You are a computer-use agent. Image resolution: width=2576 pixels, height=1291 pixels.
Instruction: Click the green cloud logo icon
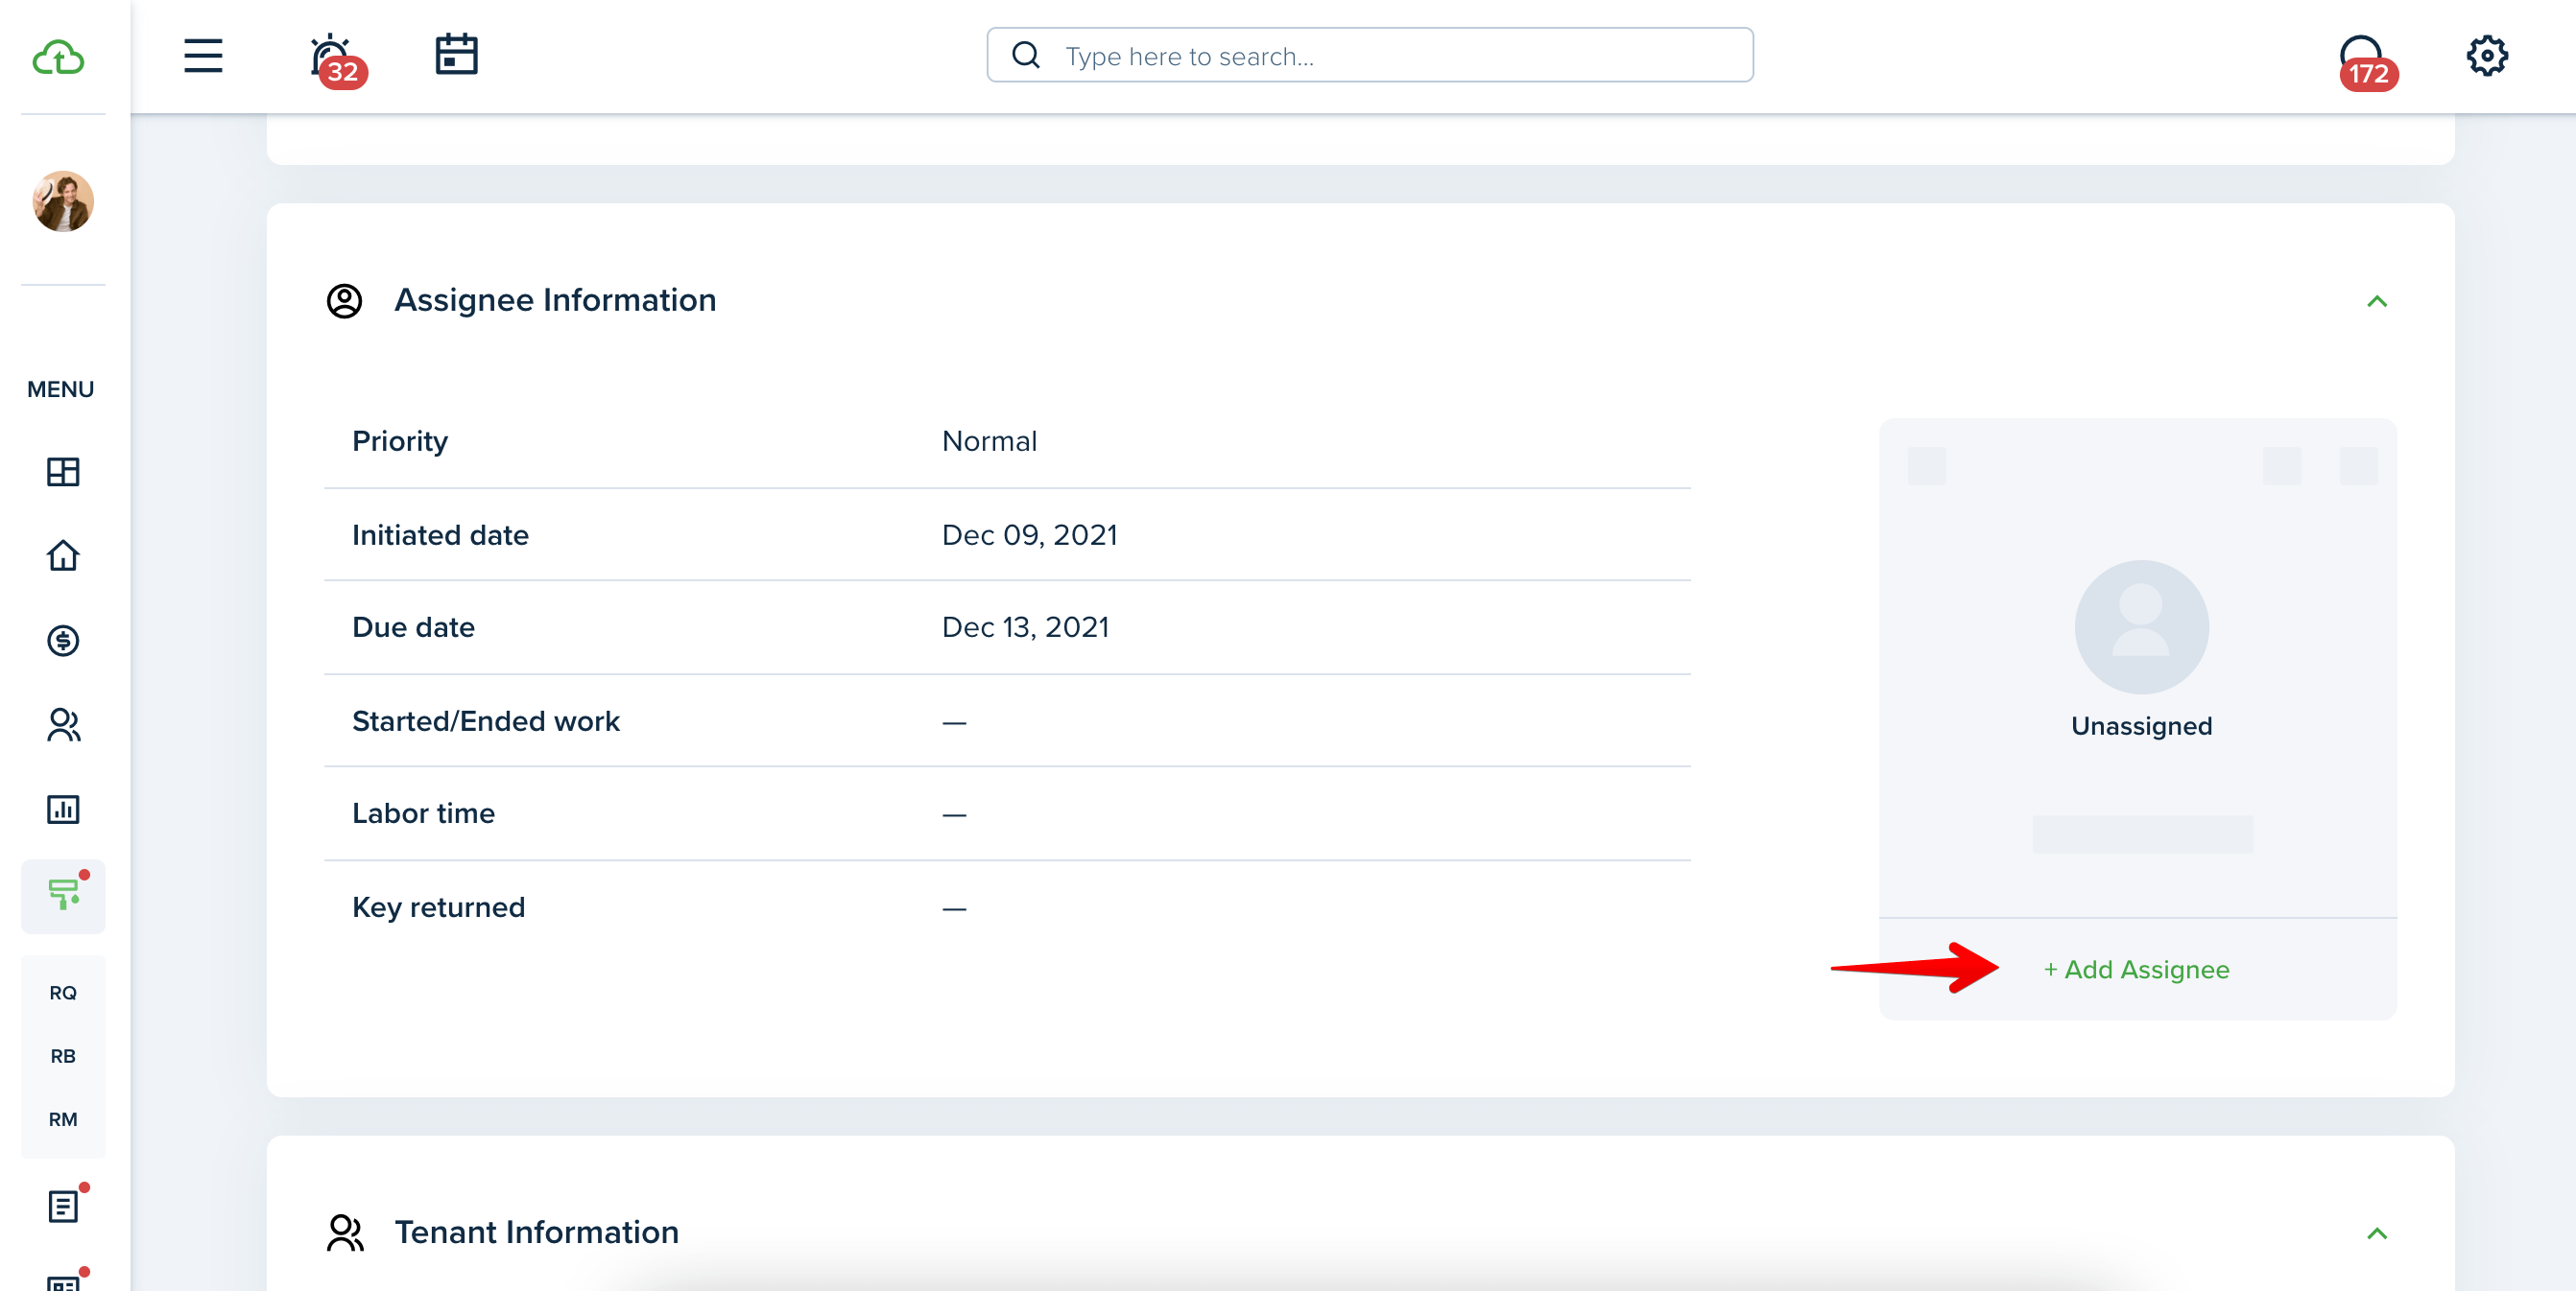coord(58,57)
